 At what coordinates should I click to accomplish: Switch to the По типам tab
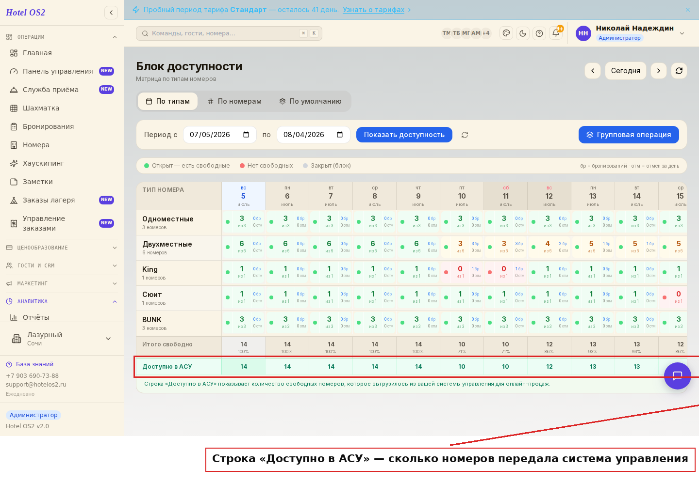pyautogui.click(x=168, y=101)
